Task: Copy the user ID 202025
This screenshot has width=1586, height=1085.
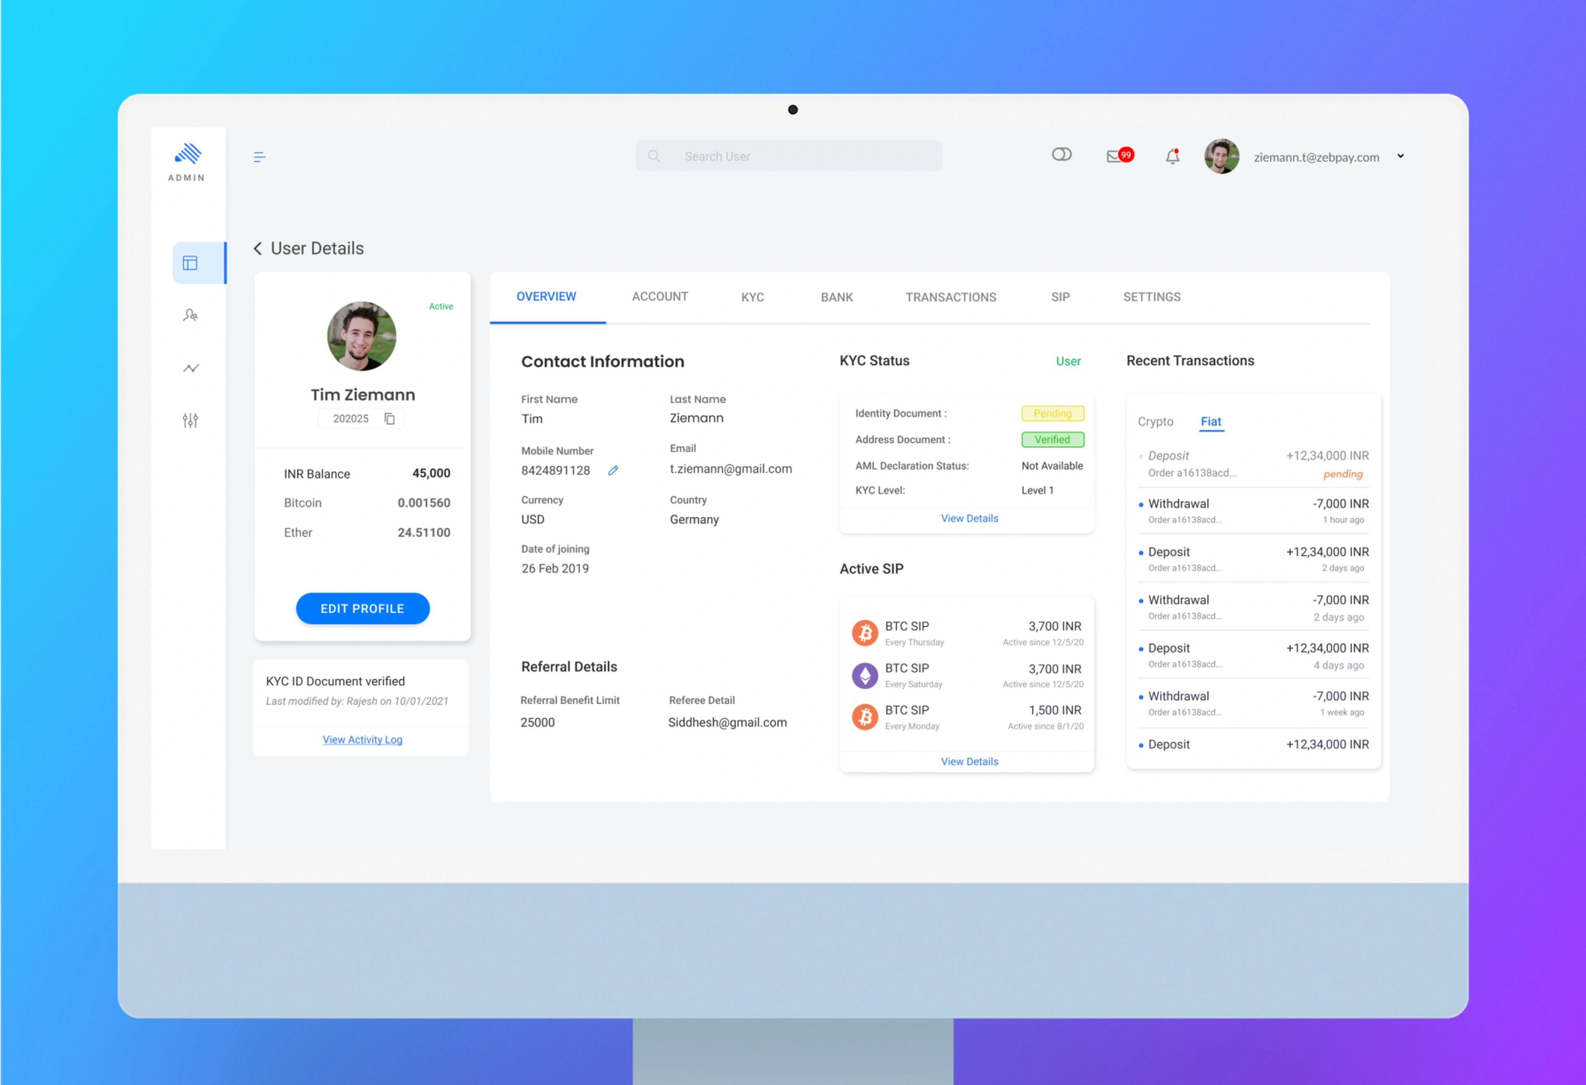Action: click(x=389, y=418)
